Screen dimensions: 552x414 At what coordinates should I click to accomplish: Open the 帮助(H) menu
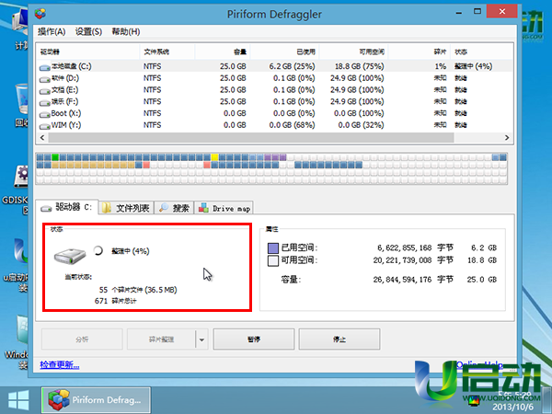[x=126, y=31]
